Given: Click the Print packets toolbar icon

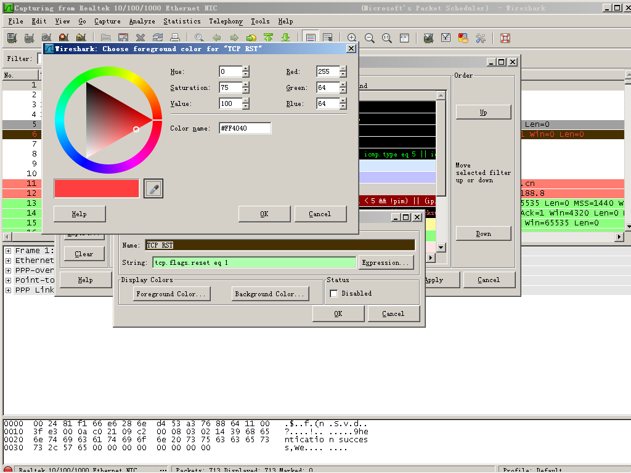Looking at the screenshot, I should [x=175, y=38].
